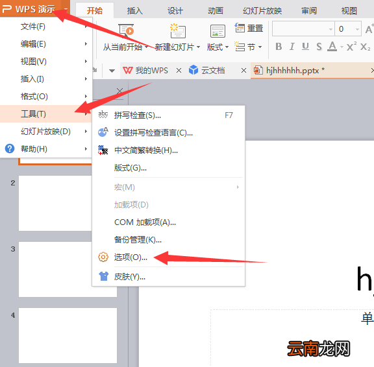The width and height of the screenshot is (374, 367).
Task: Open the 视图 ribbon tab
Action: 349,11
